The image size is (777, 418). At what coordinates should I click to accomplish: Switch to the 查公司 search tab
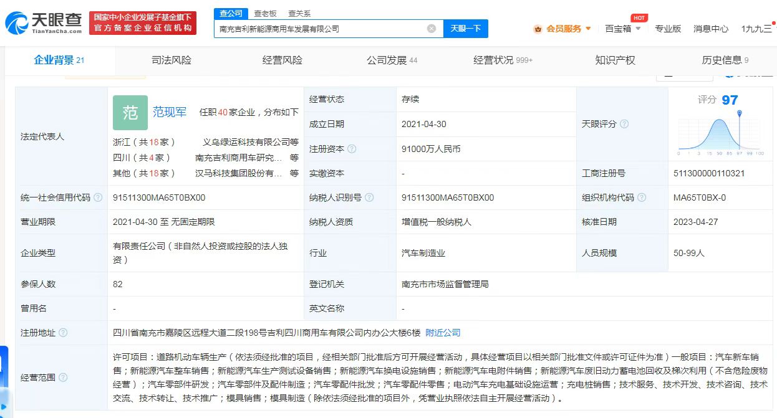click(231, 13)
